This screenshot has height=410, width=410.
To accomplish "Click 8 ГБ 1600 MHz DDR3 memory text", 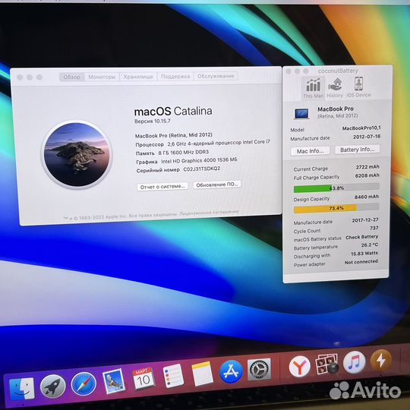I will [183, 152].
